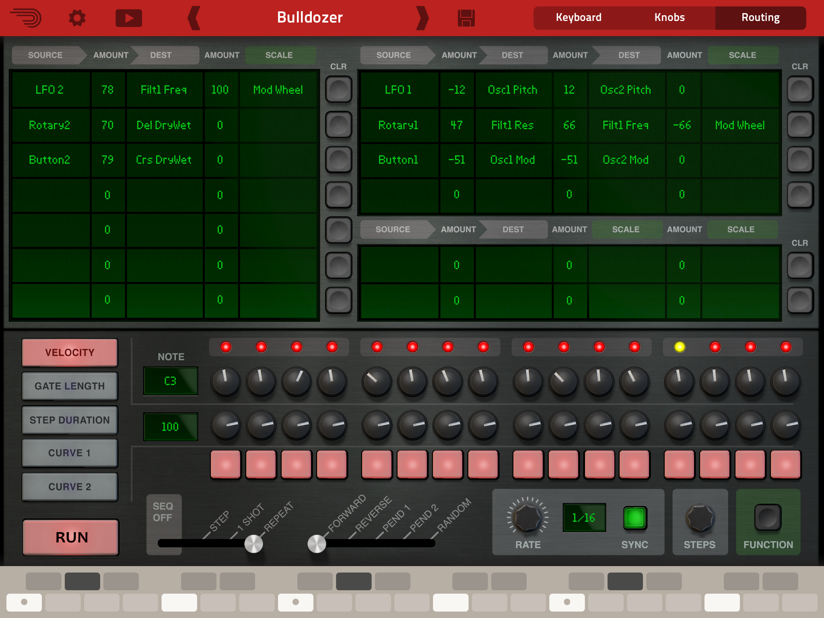Select STEP DURATION sequencer mode
Screen dimensions: 824x618
pyautogui.click(x=70, y=420)
